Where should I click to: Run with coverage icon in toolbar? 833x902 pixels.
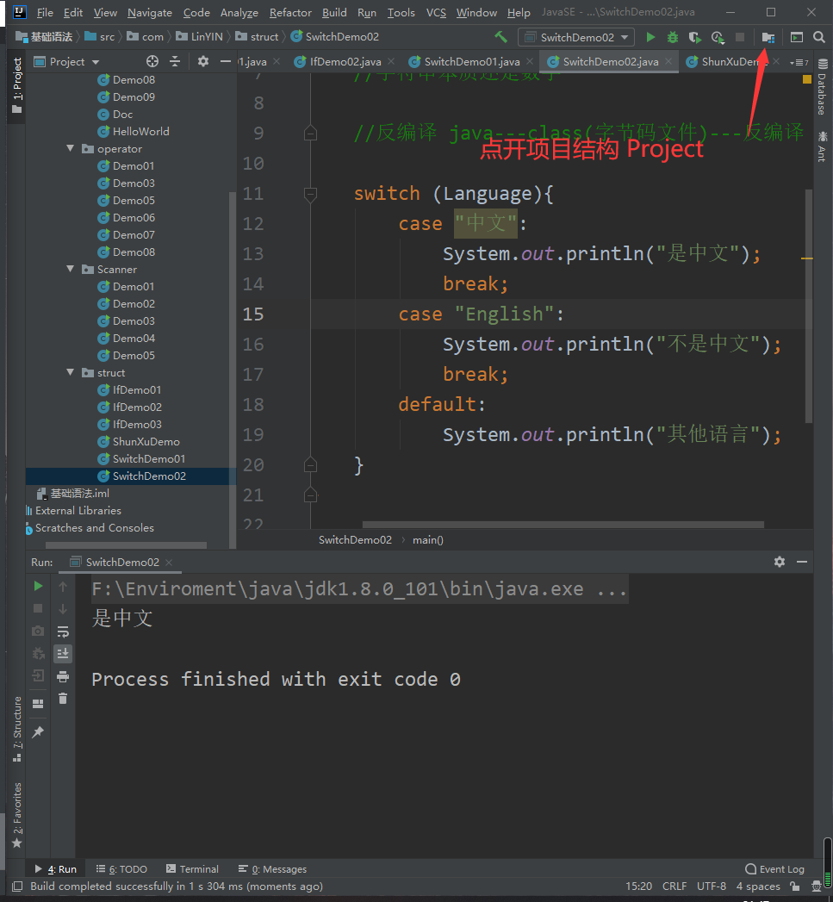pyautogui.click(x=695, y=37)
